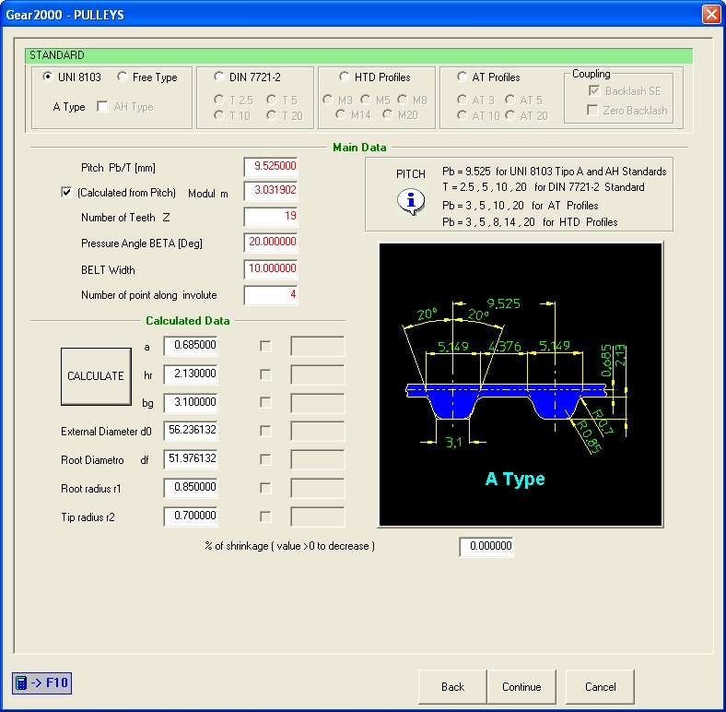Select the AT Profiles radio button
Image resolution: width=726 pixels, height=712 pixels.
coord(463,77)
